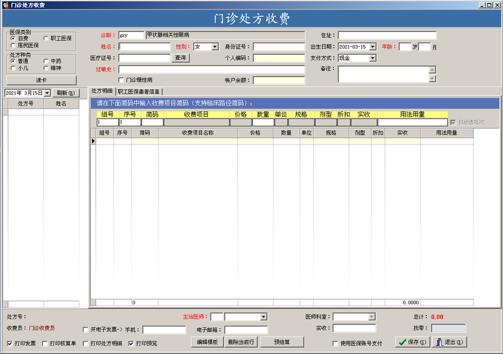Switch to 处方明细 tab
Viewport: 503px width, 354px height.
tap(102, 91)
